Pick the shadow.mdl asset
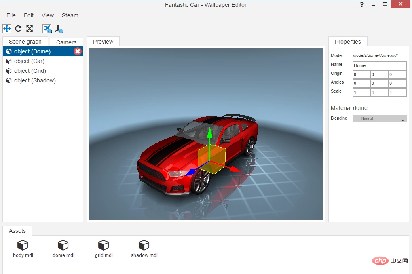The width and height of the screenshot is (412, 274). click(x=144, y=245)
